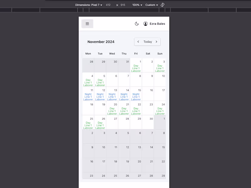This screenshot has width=251, height=188.
Task: Select the Day shift on November 1
Action: (x=136, y=68)
